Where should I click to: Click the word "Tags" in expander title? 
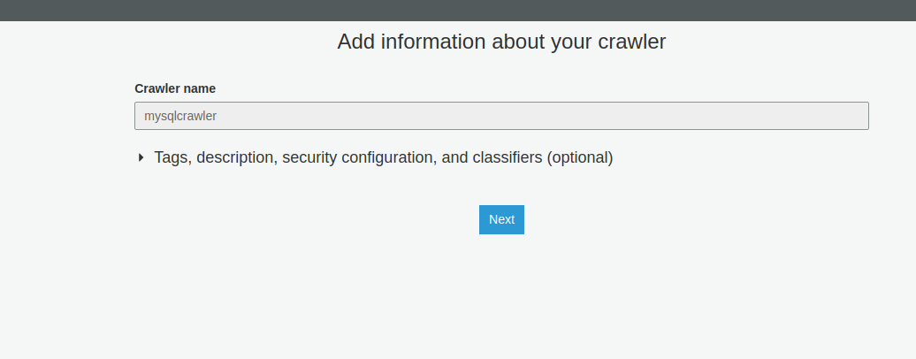point(171,157)
